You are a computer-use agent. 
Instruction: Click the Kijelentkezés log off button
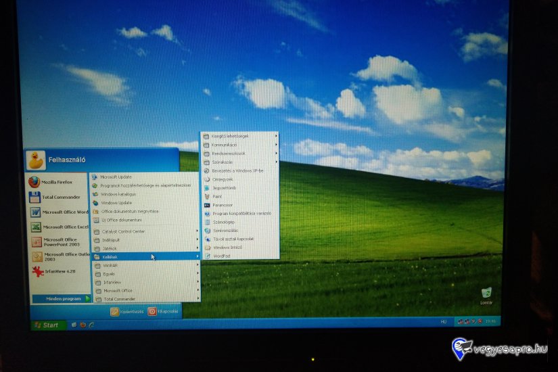pyautogui.click(x=127, y=312)
